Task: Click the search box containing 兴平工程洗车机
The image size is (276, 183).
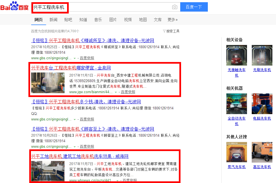Action: click(x=106, y=7)
